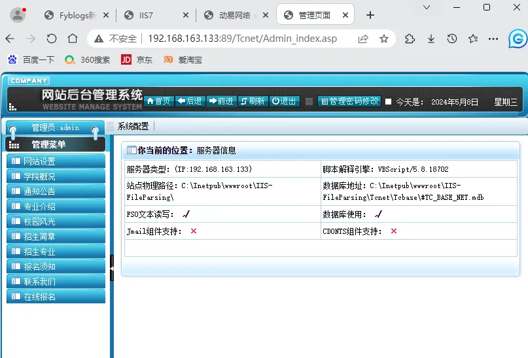
Task: Switch to the IIS7 tab
Action: coord(156,15)
